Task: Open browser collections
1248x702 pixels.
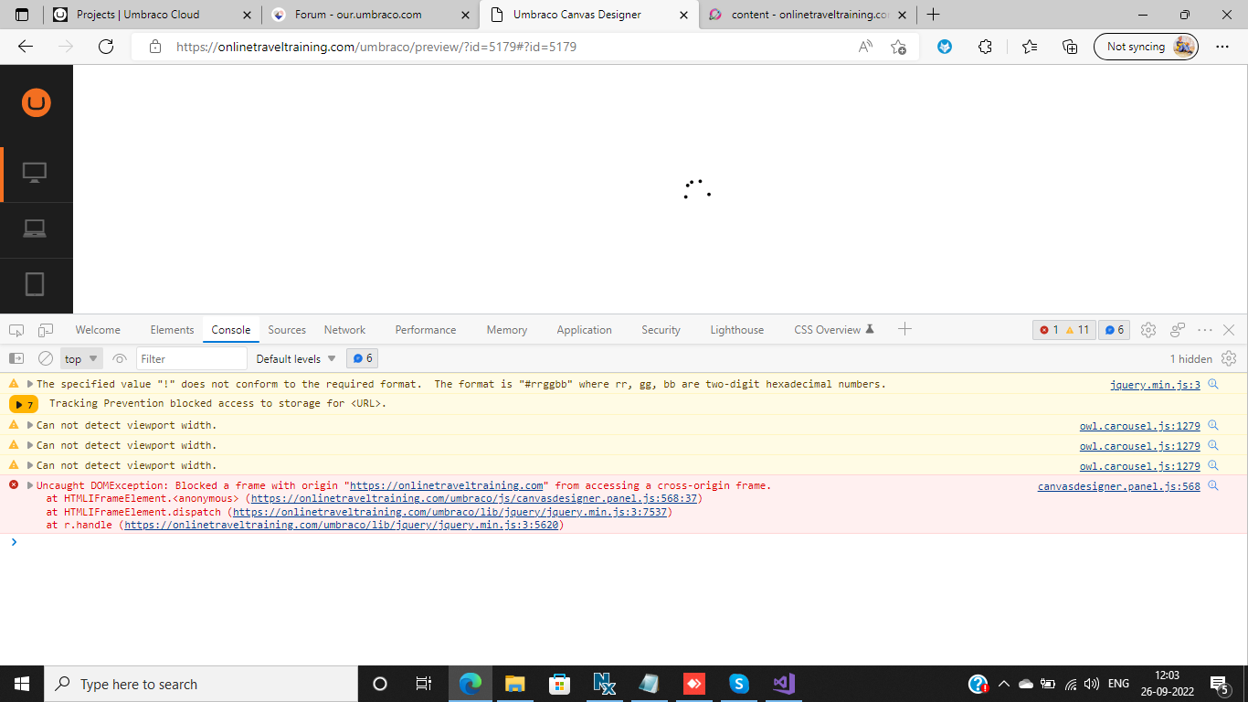Action: click(x=1070, y=47)
